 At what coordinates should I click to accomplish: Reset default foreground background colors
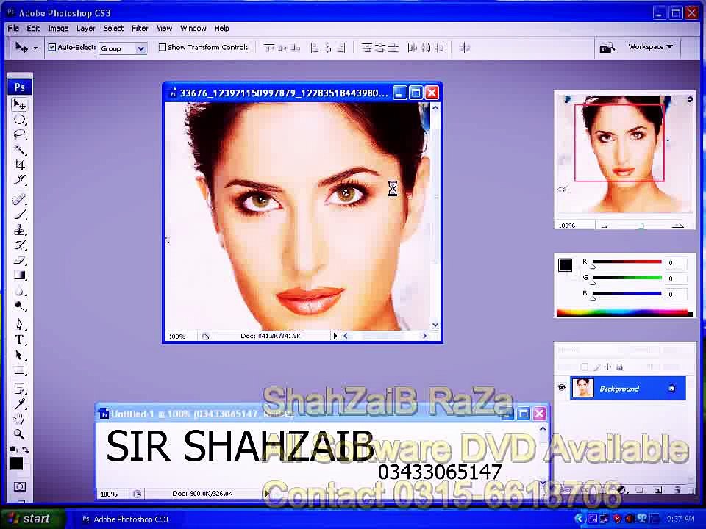[13, 450]
